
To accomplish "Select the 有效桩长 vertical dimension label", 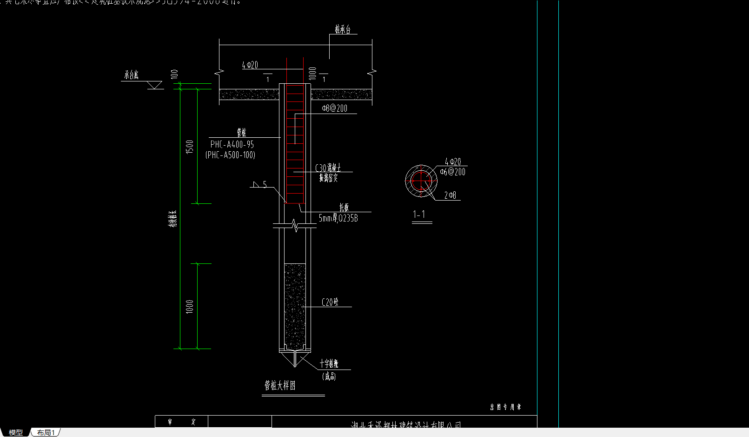I will (172, 219).
